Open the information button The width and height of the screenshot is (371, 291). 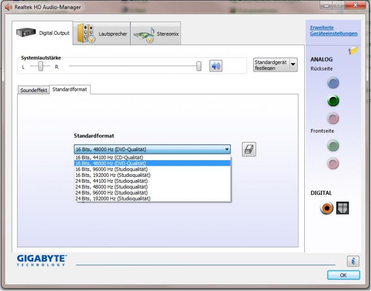click(x=353, y=261)
